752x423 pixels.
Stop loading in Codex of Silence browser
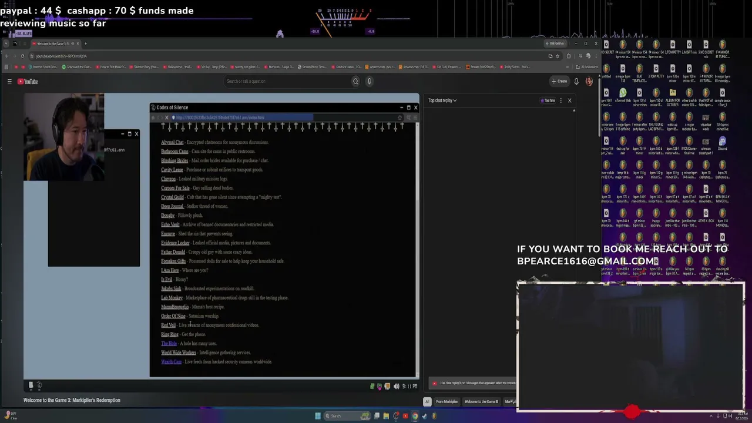(166, 117)
